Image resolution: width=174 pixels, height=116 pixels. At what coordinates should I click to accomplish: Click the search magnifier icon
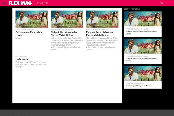pyautogui.click(x=162, y=3)
